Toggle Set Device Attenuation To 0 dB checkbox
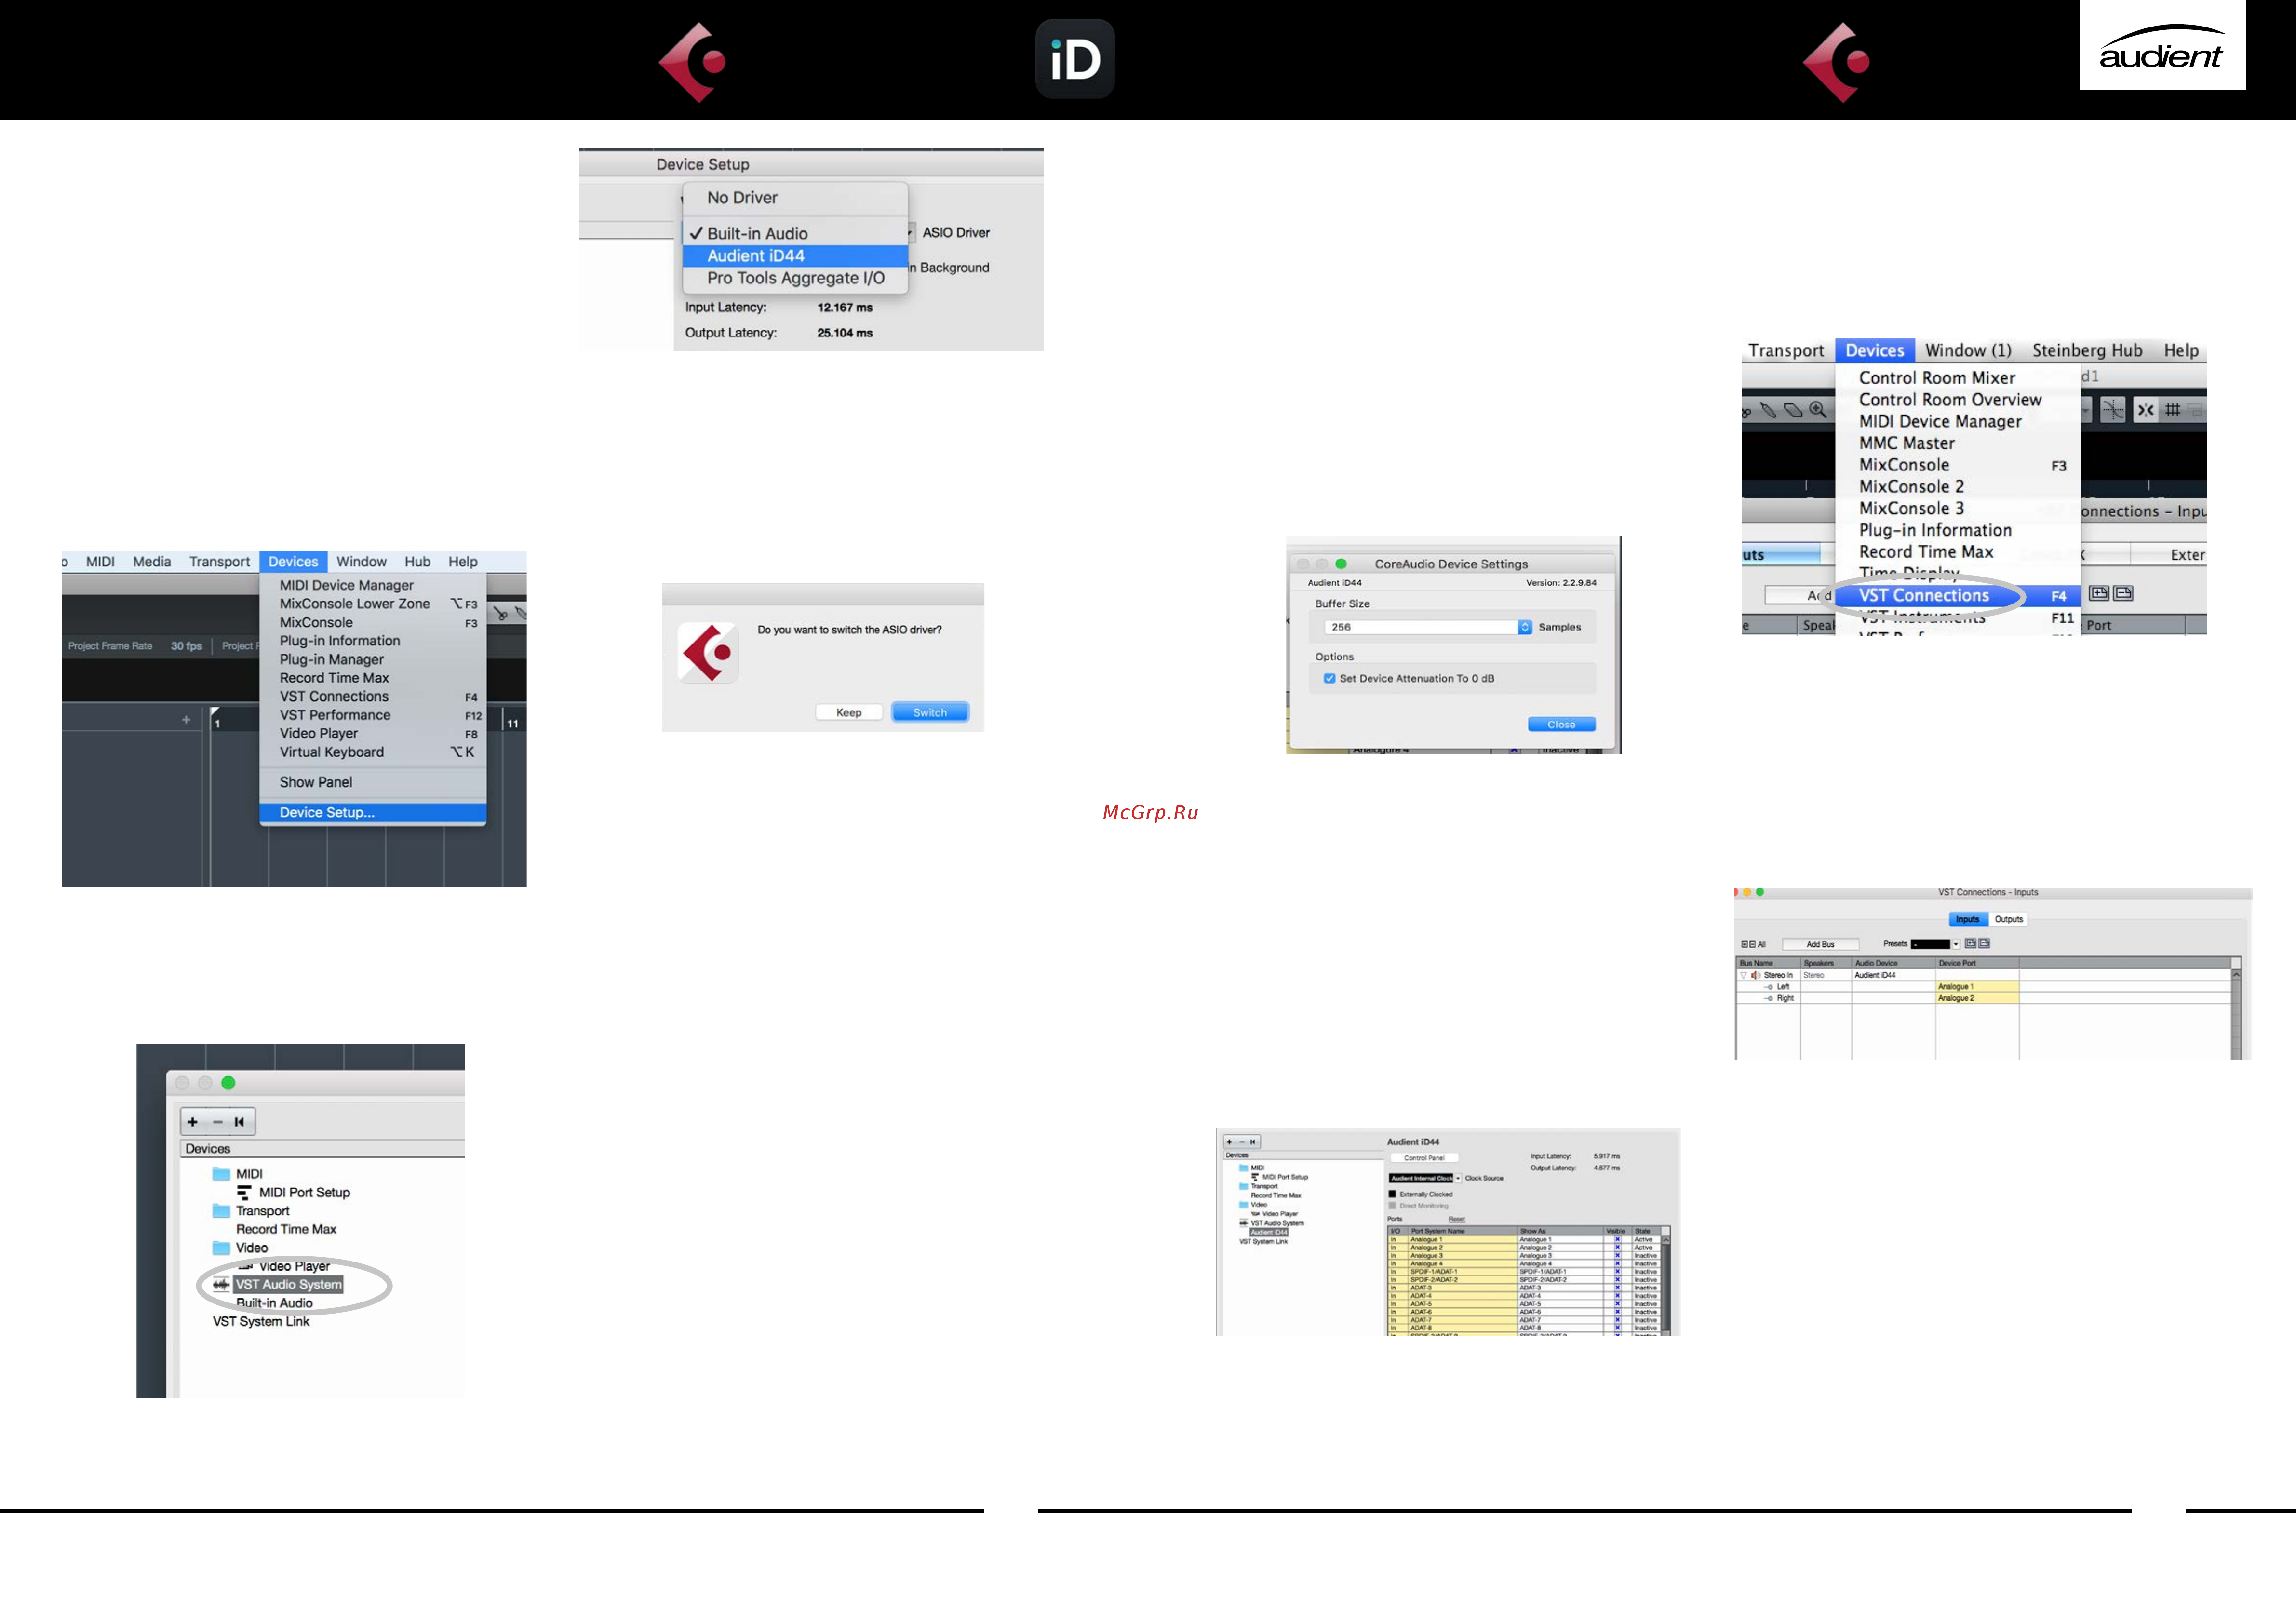The image size is (2296, 1624). 1329,678
